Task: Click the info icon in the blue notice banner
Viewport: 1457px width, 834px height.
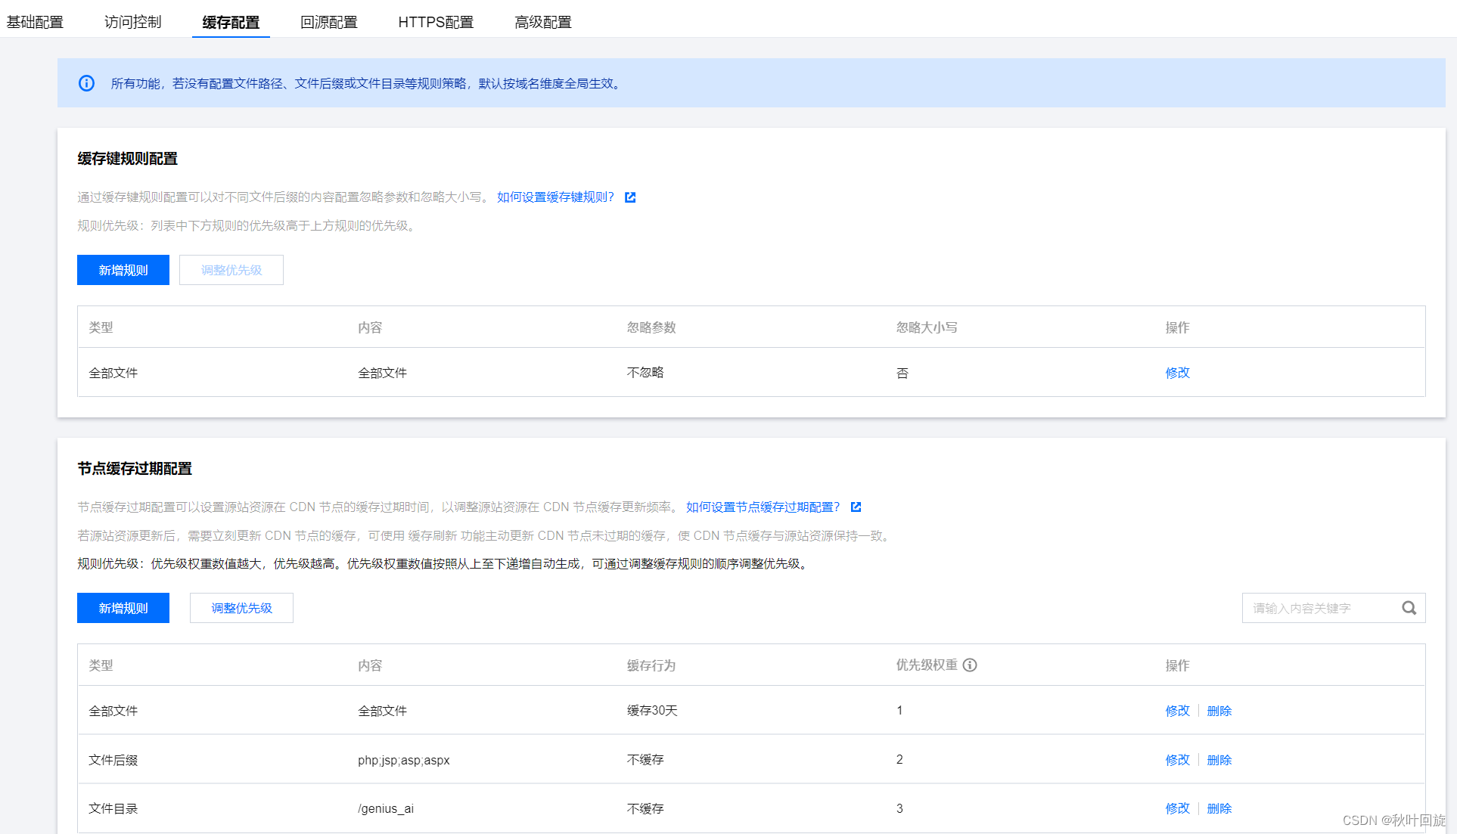Action: tap(86, 83)
